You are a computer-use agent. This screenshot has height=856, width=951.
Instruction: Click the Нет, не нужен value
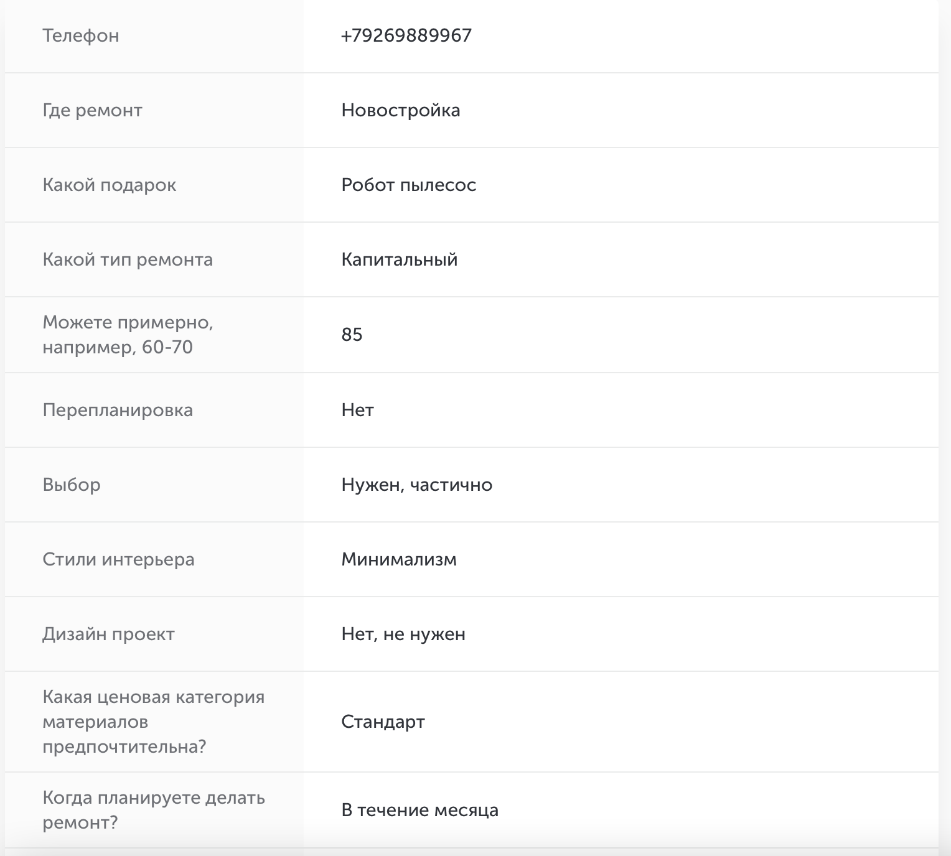coord(403,634)
